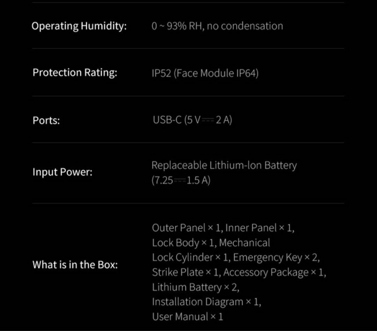Click the Operating Humidity label

point(79,26)
